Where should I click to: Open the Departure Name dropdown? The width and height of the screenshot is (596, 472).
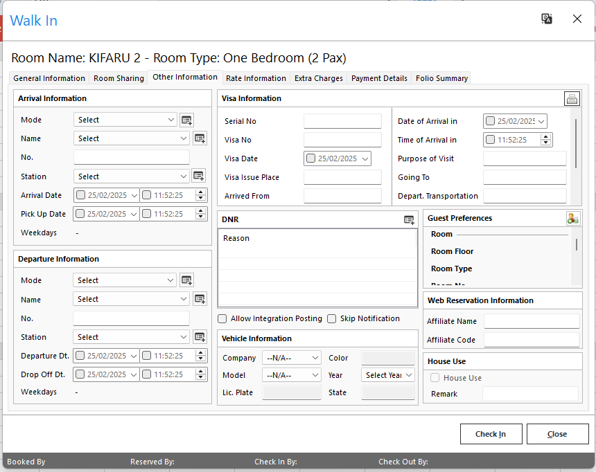[x=131, y=299]
